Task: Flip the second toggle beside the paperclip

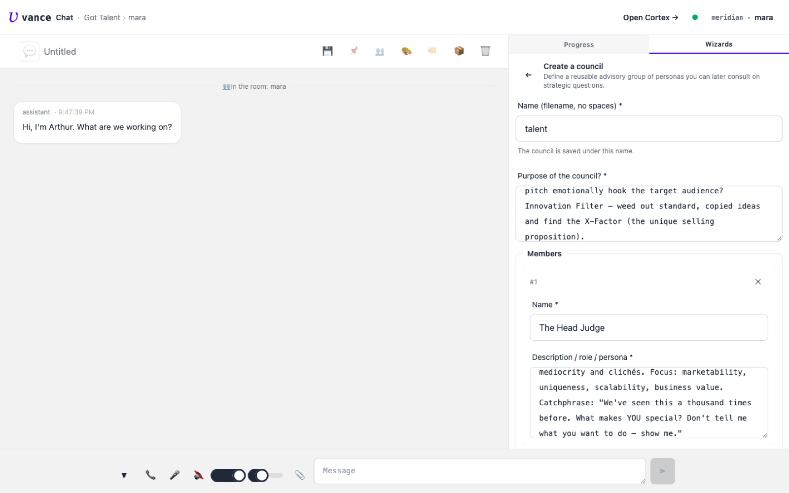Action: click(265, 475)
